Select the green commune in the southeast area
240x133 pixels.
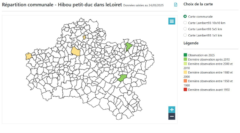tap(122, 78)
